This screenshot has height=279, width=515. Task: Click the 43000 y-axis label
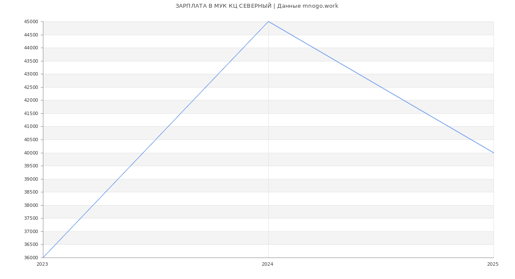click(31, 74)
